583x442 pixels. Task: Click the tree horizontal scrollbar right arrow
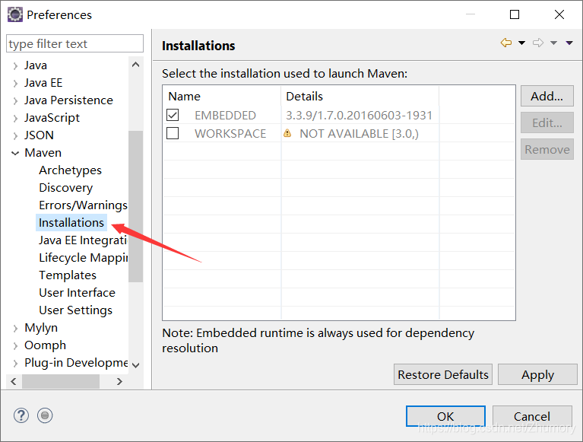point(119,381)
